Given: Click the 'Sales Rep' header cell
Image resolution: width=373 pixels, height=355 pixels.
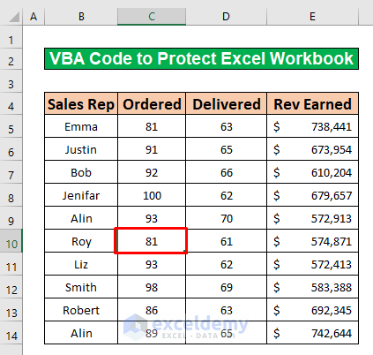Looking at the screenshot, I should tap(81, 103).
